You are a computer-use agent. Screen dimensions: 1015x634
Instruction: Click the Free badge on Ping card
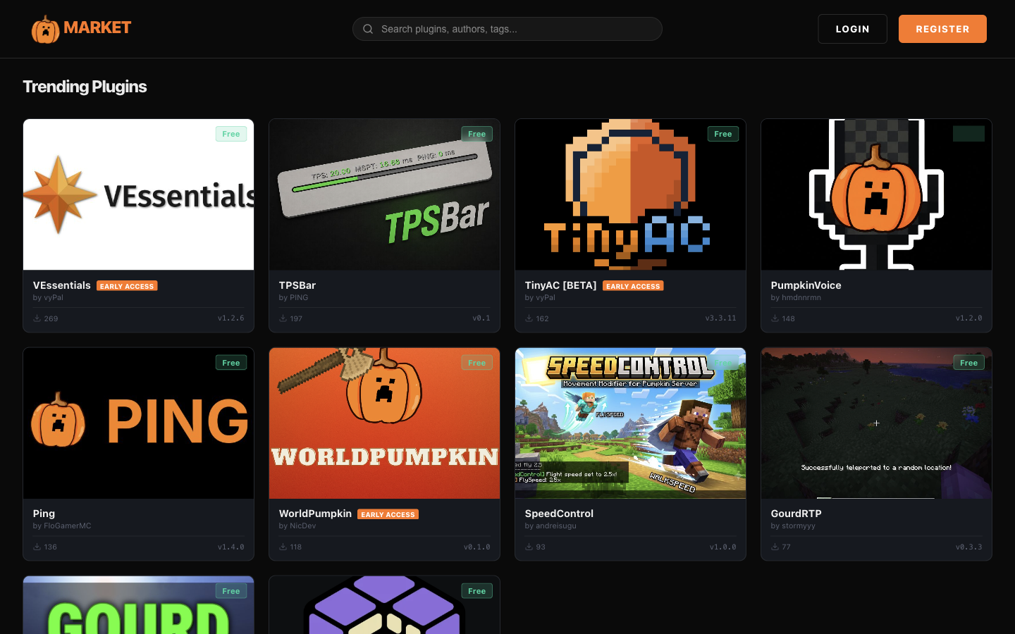point(231,363)
